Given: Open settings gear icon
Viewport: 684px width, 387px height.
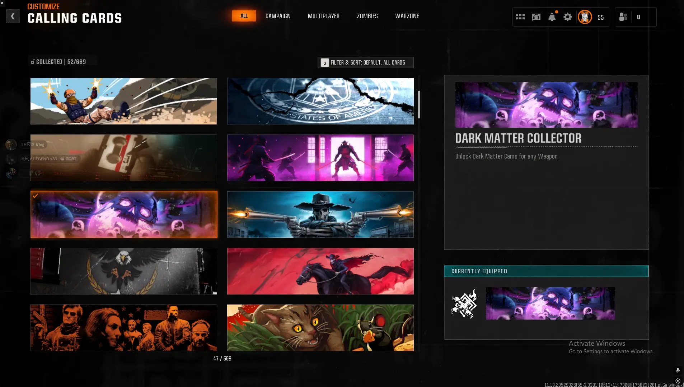Looking at the screenshot, I should pyautogui.click(x=568, y=17).
